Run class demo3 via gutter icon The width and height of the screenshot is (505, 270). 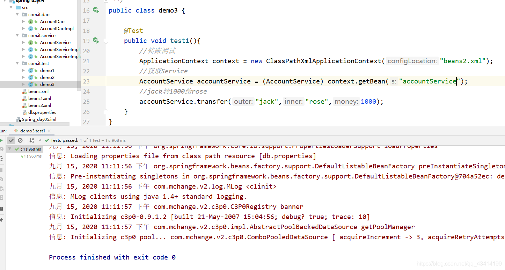(x=96, y=10)
